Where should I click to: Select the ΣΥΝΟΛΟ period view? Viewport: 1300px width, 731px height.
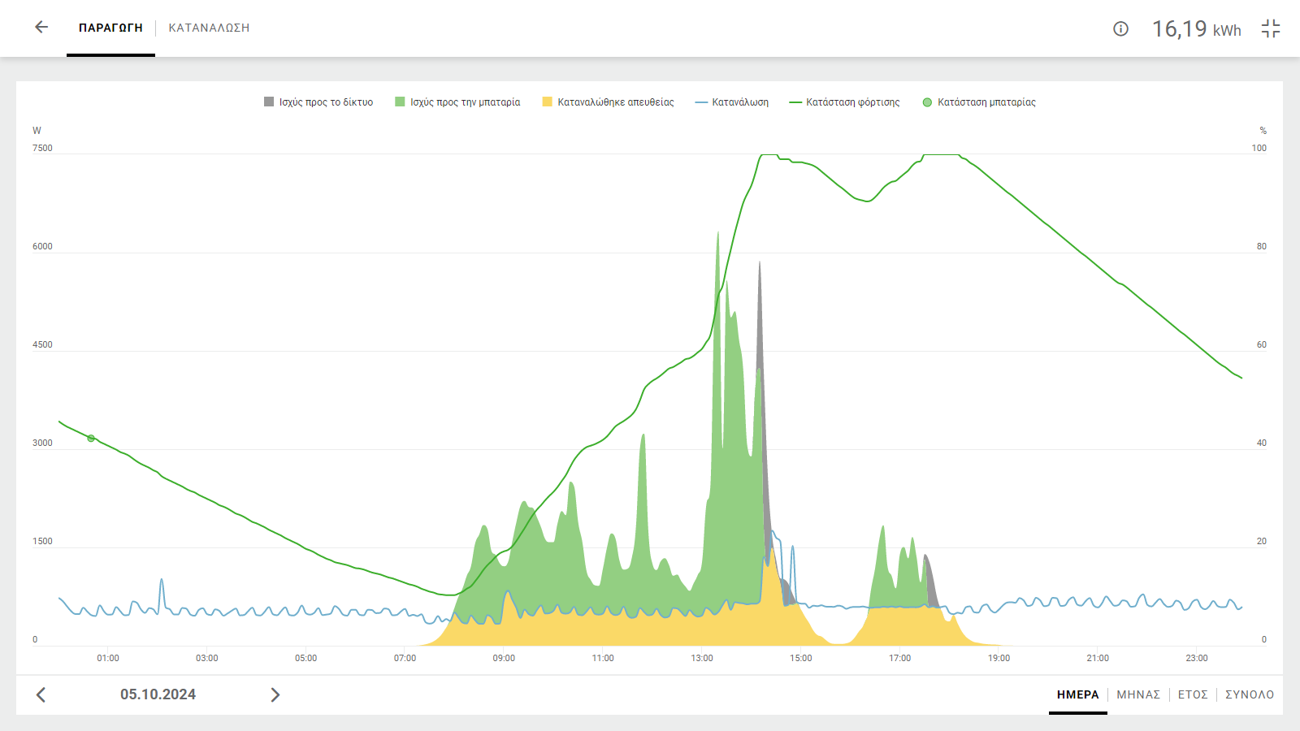(1250, 694)
